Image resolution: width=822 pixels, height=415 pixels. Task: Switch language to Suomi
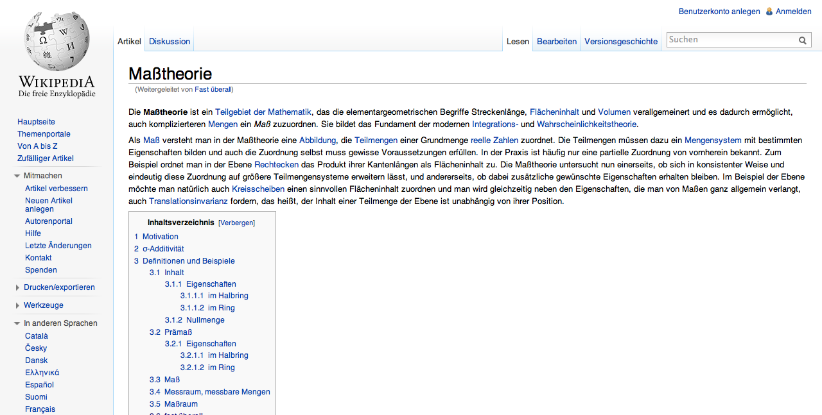(x=36, y=397)
